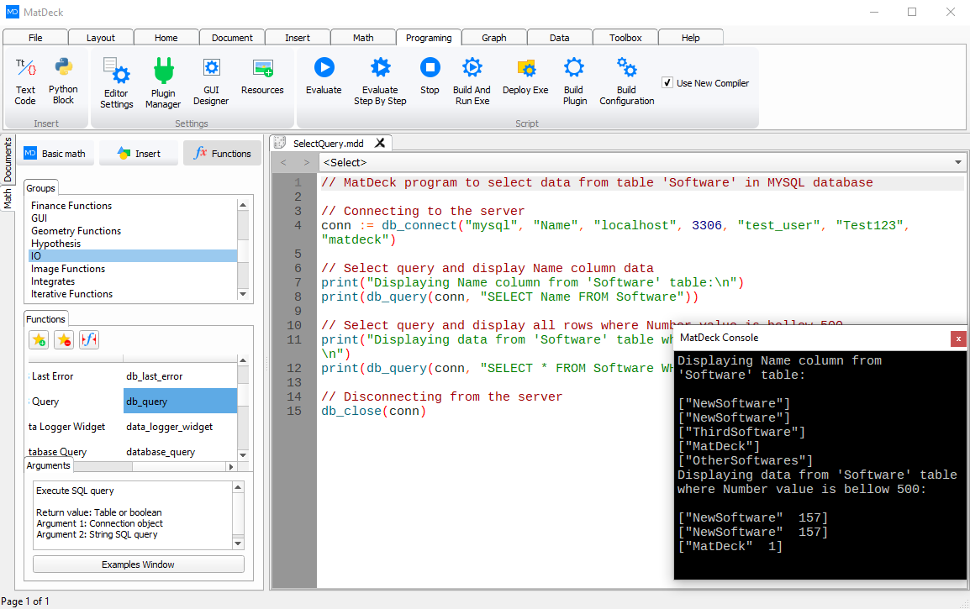
Task: Open the Toolbox ribbon tab
Action: [x=625, y=38]
